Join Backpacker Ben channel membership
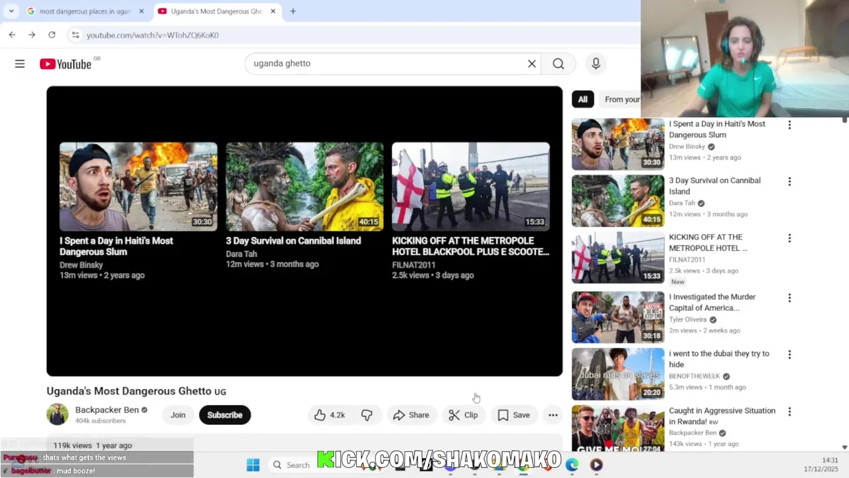 click(178, 415)
